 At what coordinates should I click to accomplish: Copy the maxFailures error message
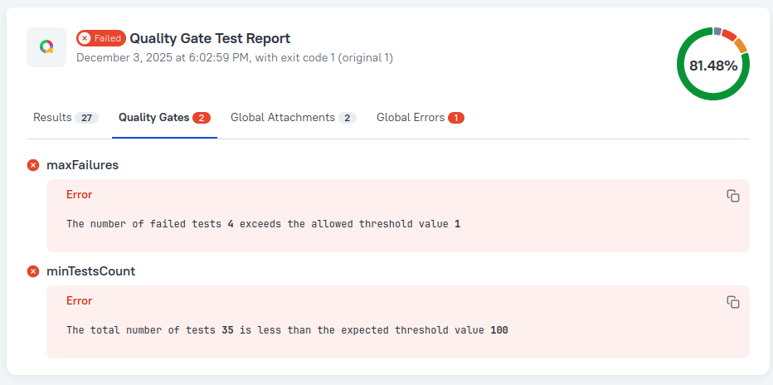coord(732,196)
